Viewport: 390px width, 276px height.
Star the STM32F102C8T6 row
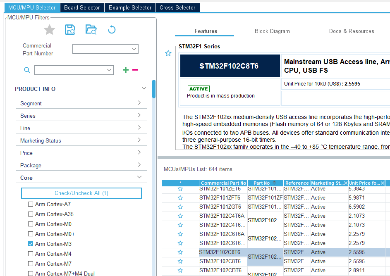[180, 252]
